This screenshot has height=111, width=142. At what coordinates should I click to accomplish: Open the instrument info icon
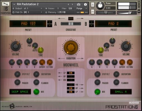coord(85,4)
